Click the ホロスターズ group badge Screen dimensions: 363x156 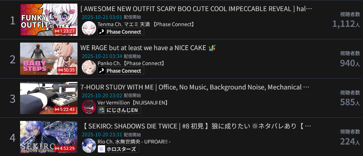(x=118, y=149)
